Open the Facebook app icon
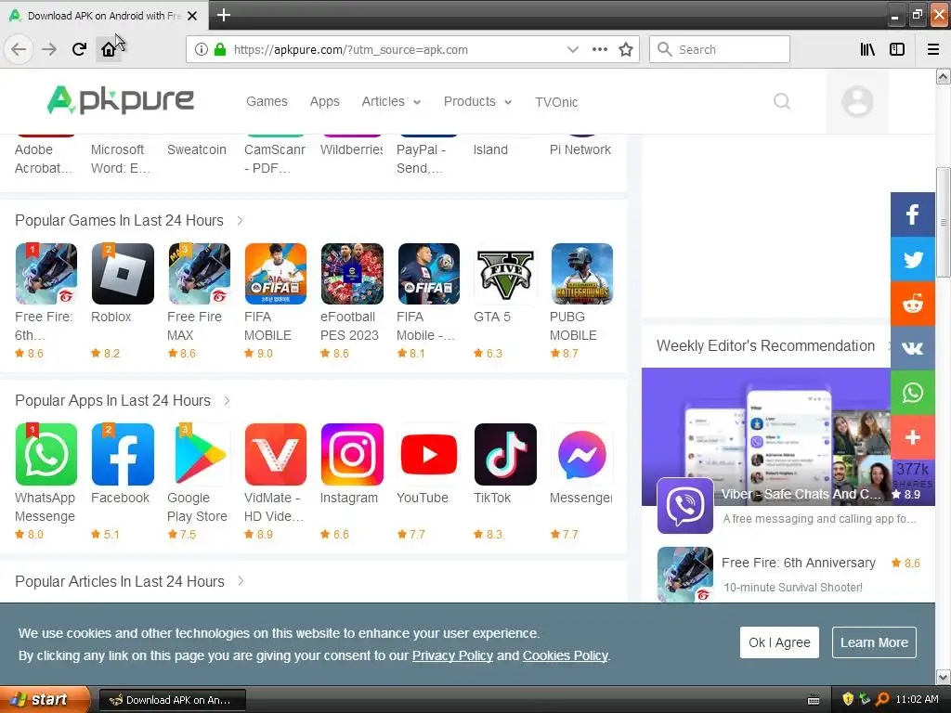The width and height of the screenshot is (951, 713). click(x=123, y=454)
